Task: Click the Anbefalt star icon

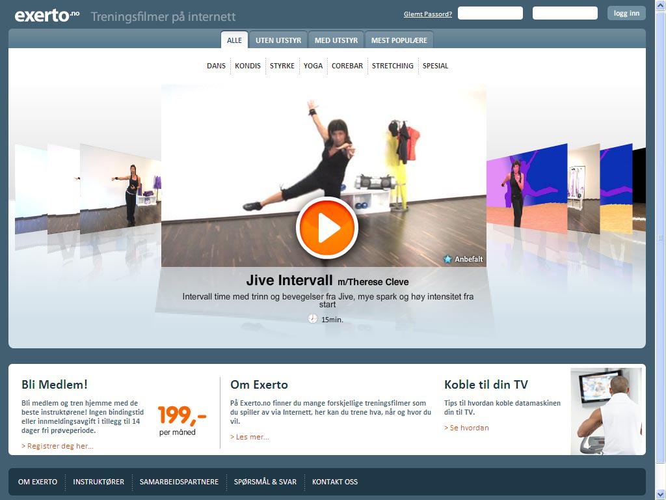Action: pyautogui.click(x=447, y=259)
